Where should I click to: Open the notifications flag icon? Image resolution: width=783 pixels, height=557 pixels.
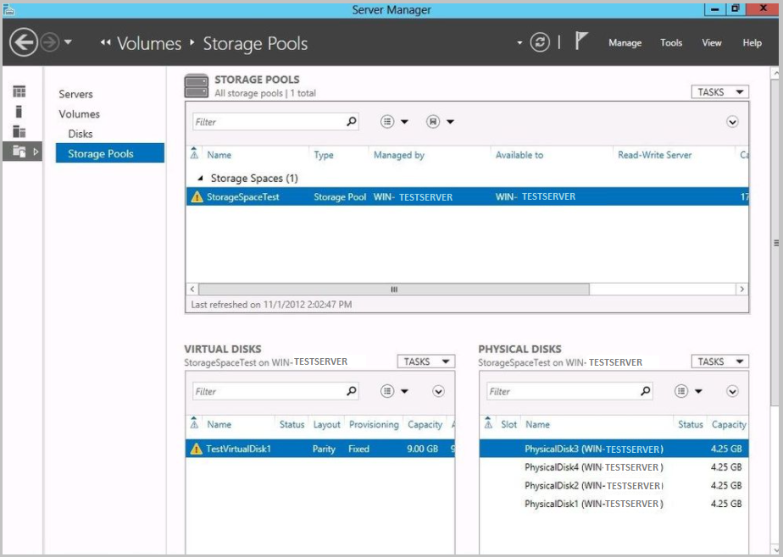coord(581,41)
